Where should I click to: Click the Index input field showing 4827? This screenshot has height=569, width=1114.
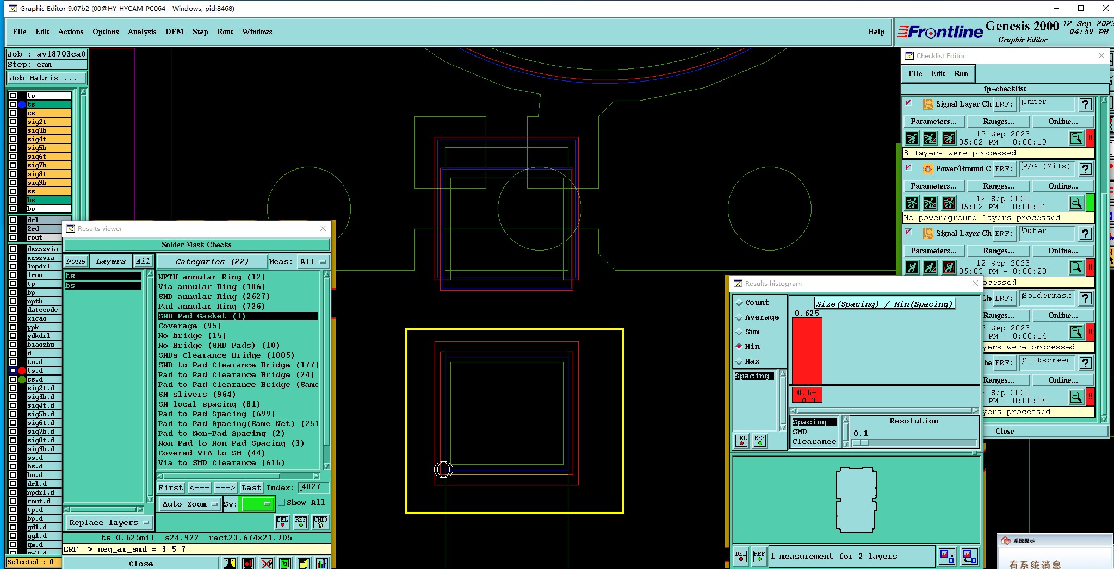coord(313,487)
